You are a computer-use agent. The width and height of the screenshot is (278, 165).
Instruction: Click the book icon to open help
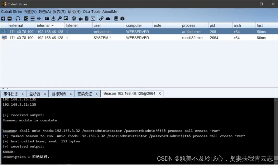pos(116,18)
